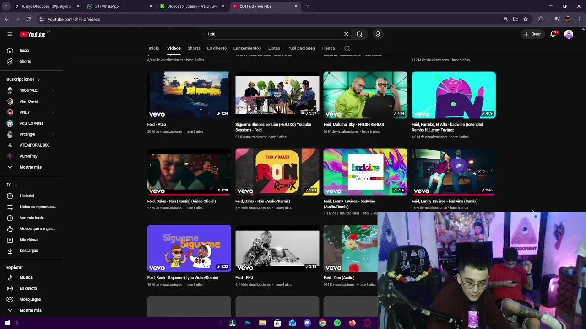Viewport: 586px width, 329px height.
Task: Open the Chrome profile picture
Action: click(568, 19)
